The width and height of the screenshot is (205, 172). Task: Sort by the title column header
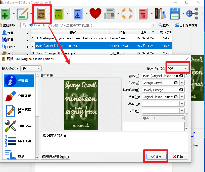coord(73,32)
